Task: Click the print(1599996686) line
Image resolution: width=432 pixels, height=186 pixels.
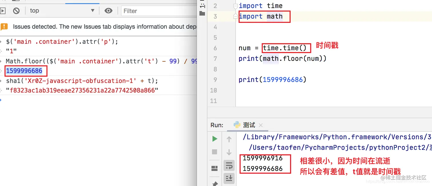Action: coord(273,80)
